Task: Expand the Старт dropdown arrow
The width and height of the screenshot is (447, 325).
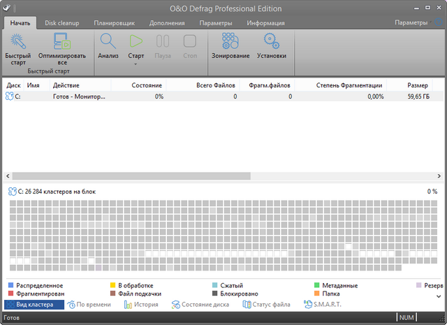Action: 136,64
